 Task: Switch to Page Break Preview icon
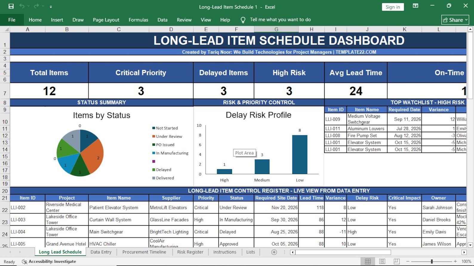click(396, 261)
